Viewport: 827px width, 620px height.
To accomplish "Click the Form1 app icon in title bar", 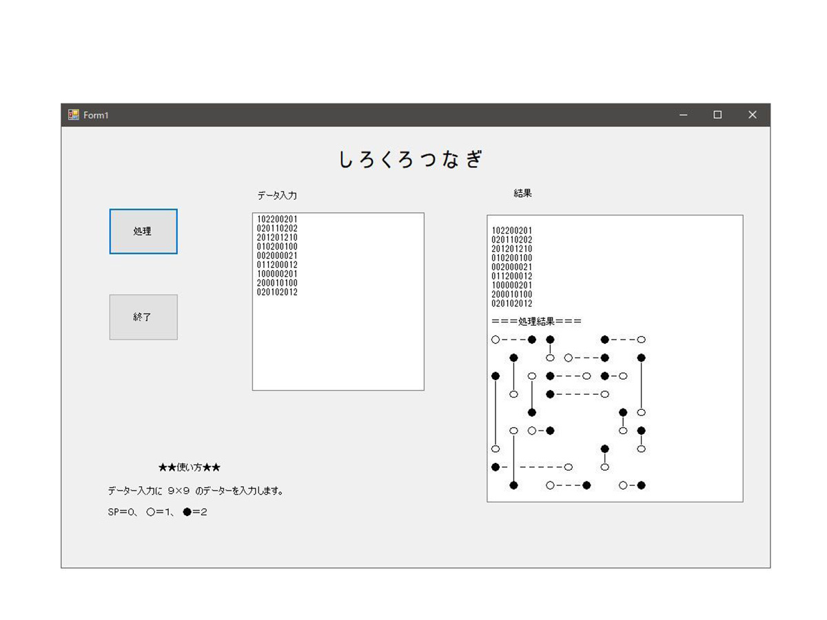I will [74, 115].
